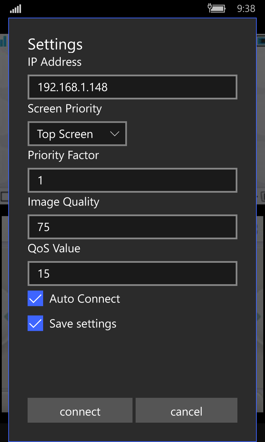
Task: Click the Image Quality field showing 75
Action: (132, 227)
